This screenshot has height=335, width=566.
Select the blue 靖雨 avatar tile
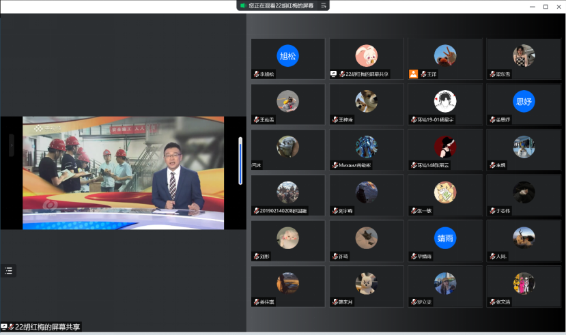[x=445, y=238]
